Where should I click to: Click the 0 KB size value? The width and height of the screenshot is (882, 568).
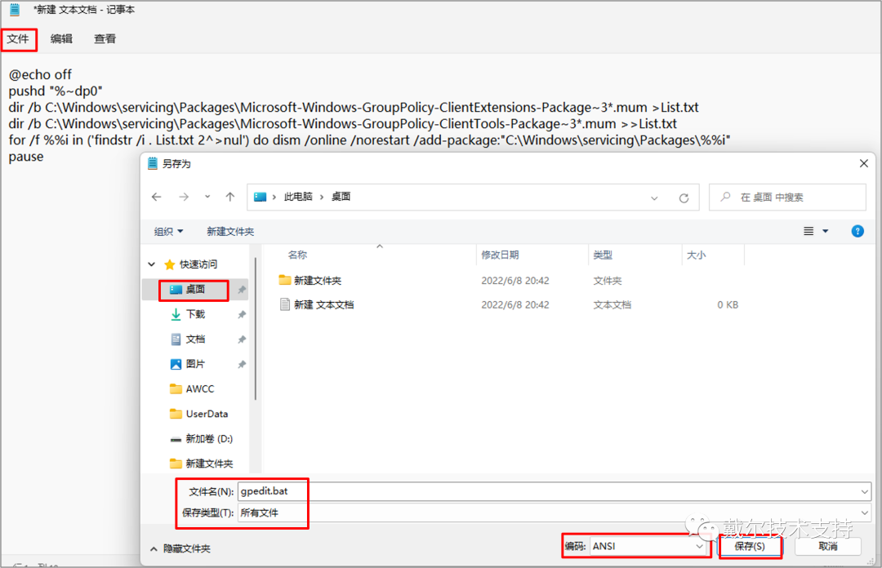tap(728, 304)
